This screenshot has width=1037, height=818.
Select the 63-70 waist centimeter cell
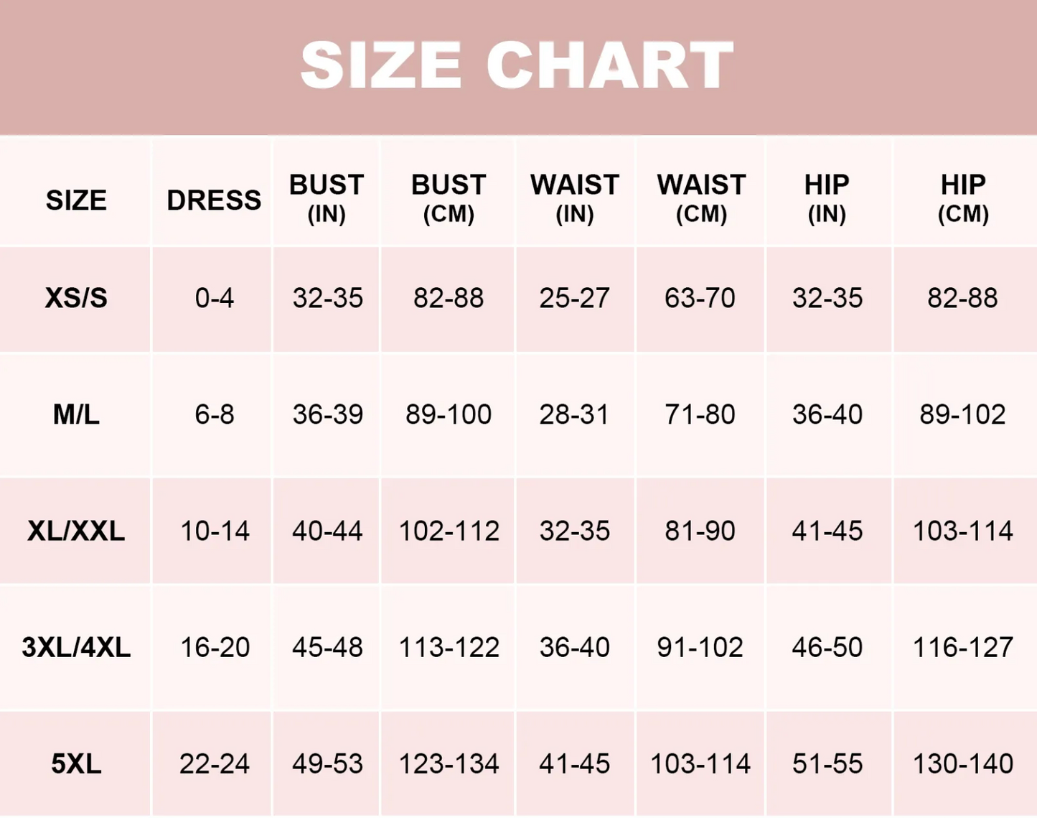coord(700,298)
